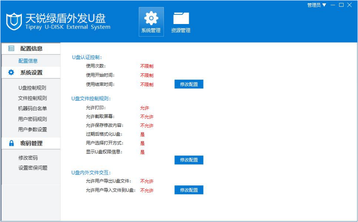Open U盘控制规则 in sidebar
The height and width of the screenshot is (222, 358).
(33, 88)
